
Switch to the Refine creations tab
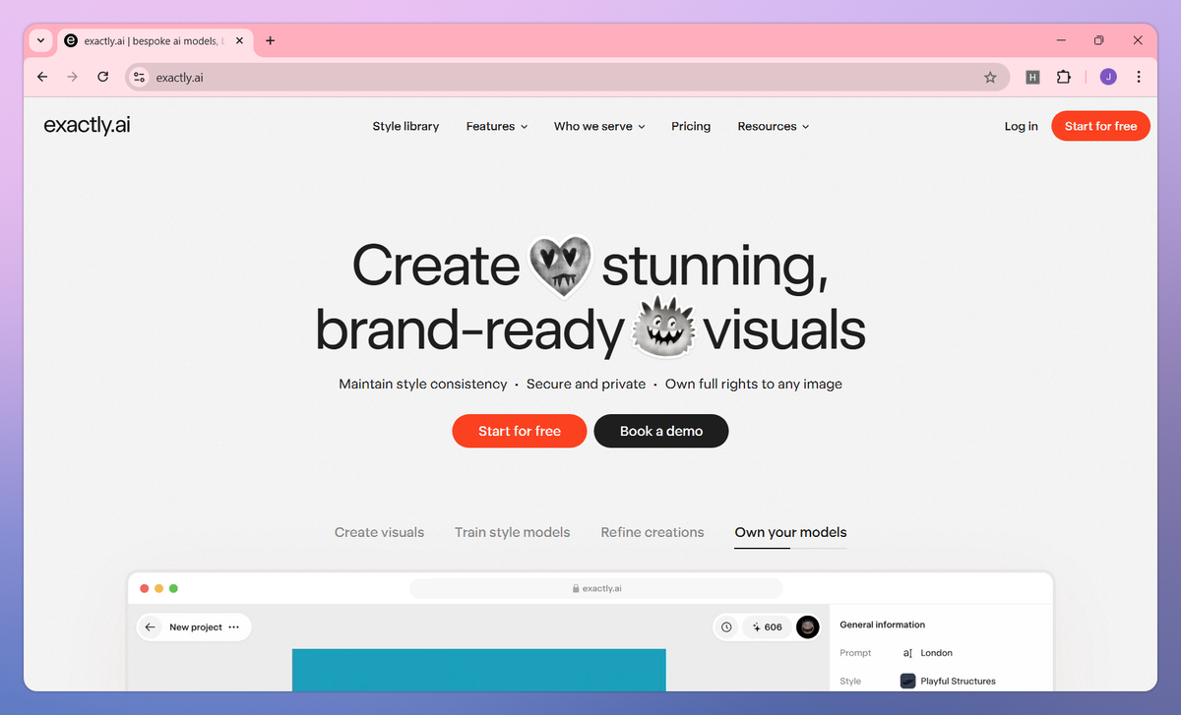(x=653, y=532)
